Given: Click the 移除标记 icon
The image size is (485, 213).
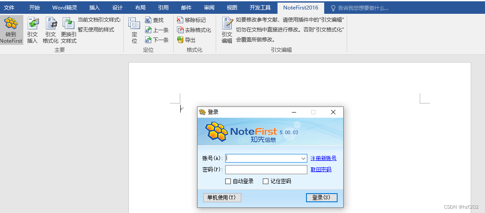Looking at the screenshot, I should coord(180,20).
